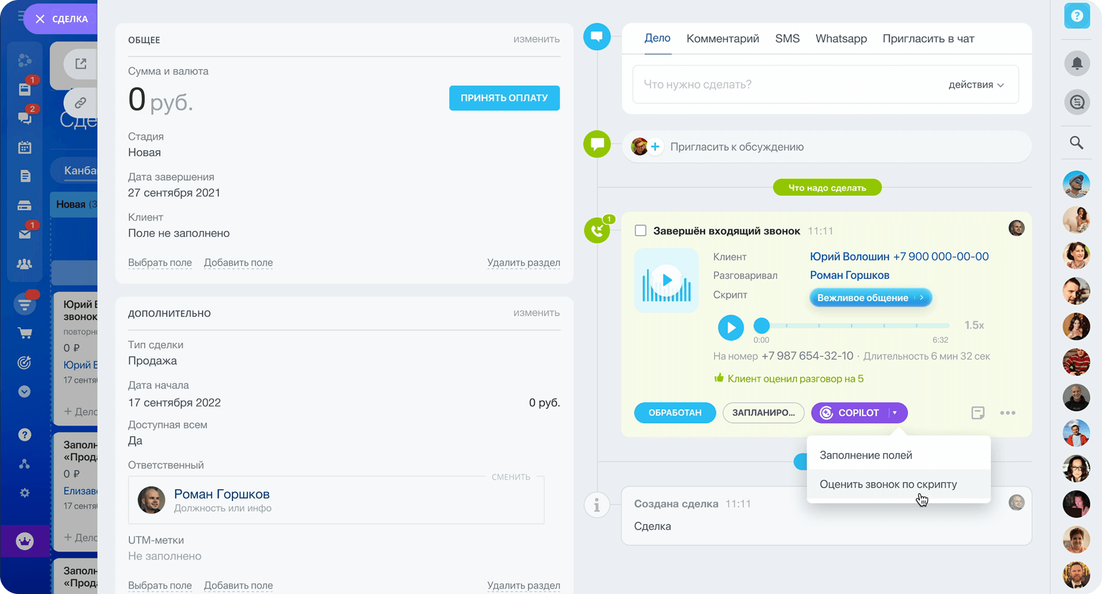Viewport: 1102px width, 594px height.
Task: Click the notifications bell icon
Action: 1076,63
